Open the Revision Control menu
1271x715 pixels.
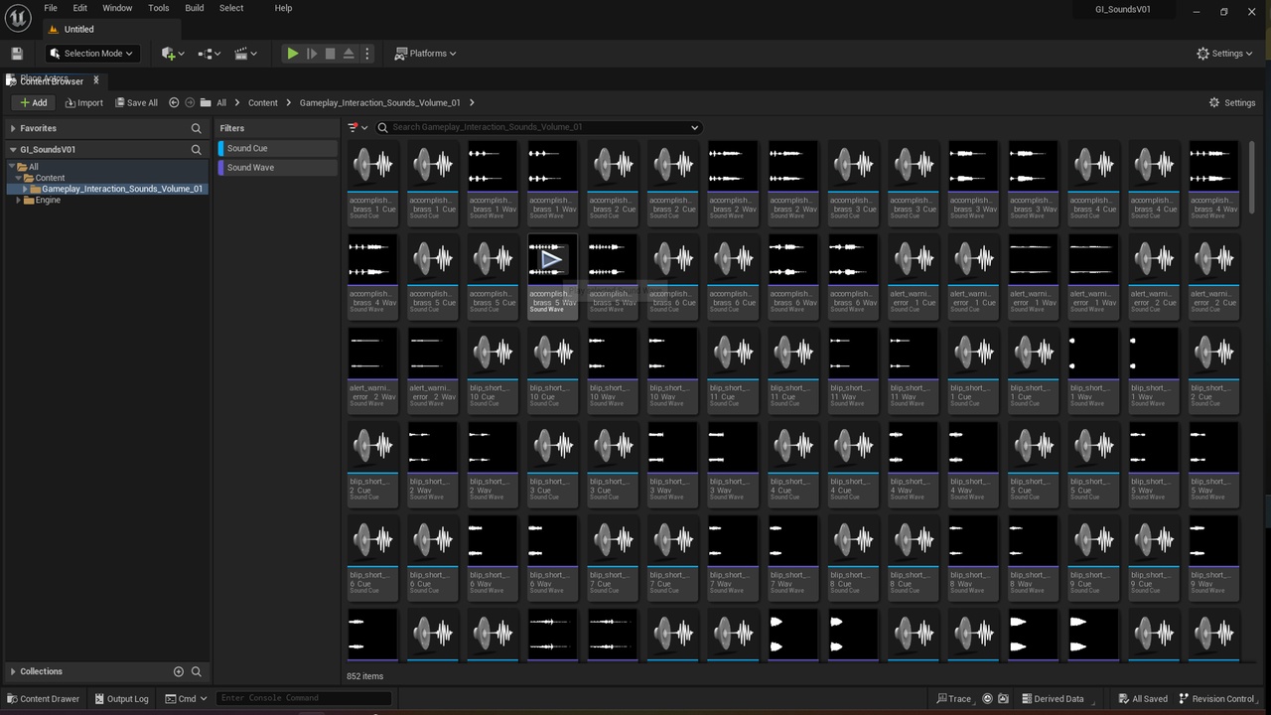click(x=1217, y=698)
